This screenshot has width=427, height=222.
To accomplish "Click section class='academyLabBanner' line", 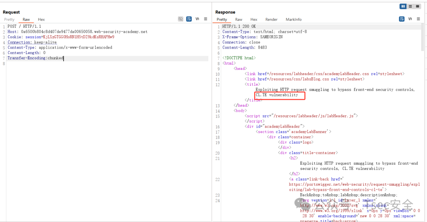I will click(x=293, y=132).
